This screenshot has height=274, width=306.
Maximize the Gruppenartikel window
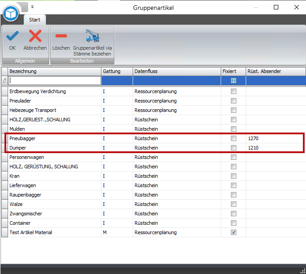tap(276, 7)
